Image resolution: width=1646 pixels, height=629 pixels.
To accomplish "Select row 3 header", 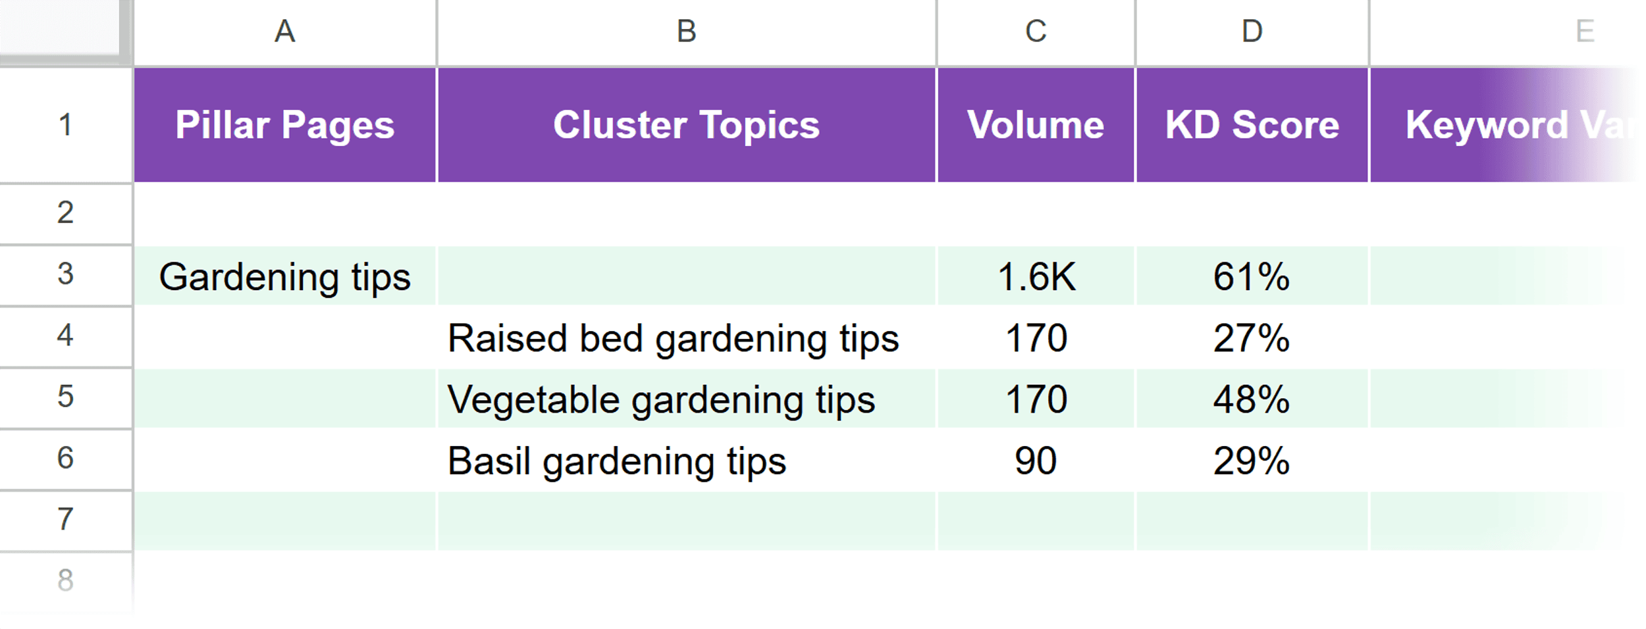I will (x=64, y=276).
